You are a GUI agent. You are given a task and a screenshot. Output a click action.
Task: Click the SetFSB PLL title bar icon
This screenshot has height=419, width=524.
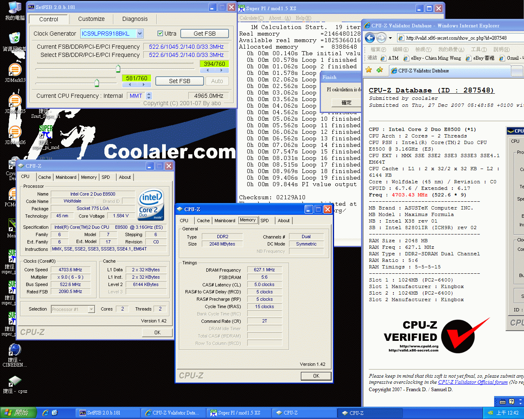click(31, 7)
